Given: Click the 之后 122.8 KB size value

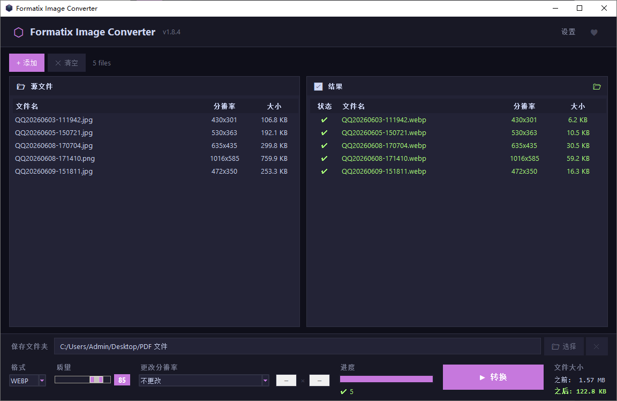Looking at the screenshot, I should coord(591,391).
